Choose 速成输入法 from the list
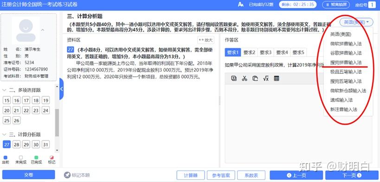 click(341, 100)
